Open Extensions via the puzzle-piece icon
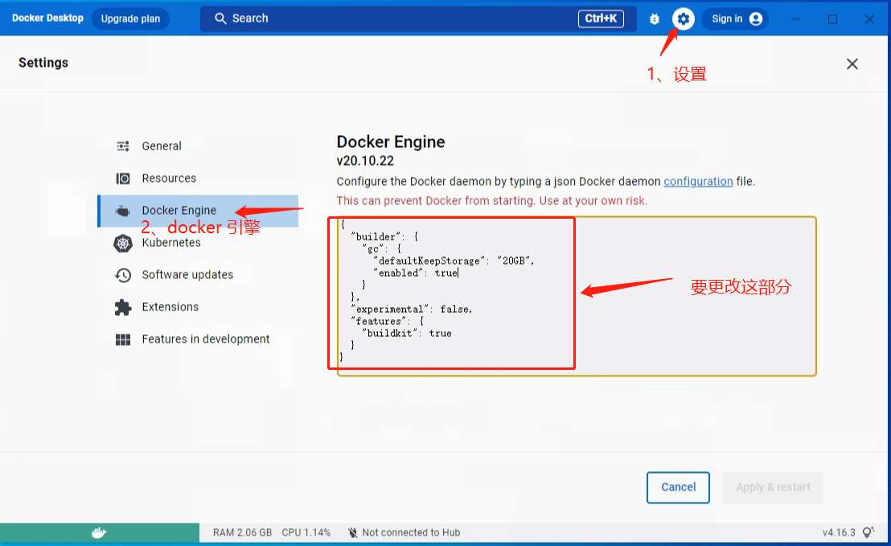Viewport: 891px width, 546px height. [122, 306]
